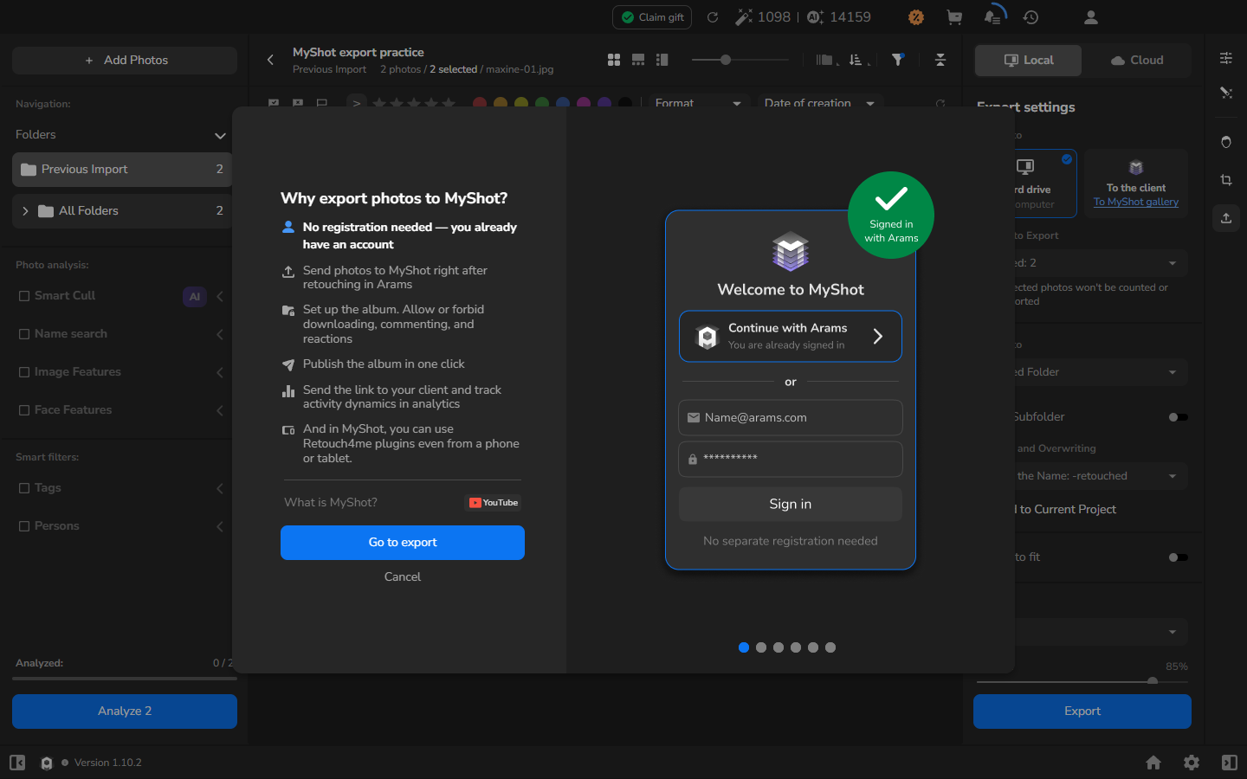The image size is (1247, 779).
Task: Tick the Name search checkbox
Action: click(x=24, y=334)
